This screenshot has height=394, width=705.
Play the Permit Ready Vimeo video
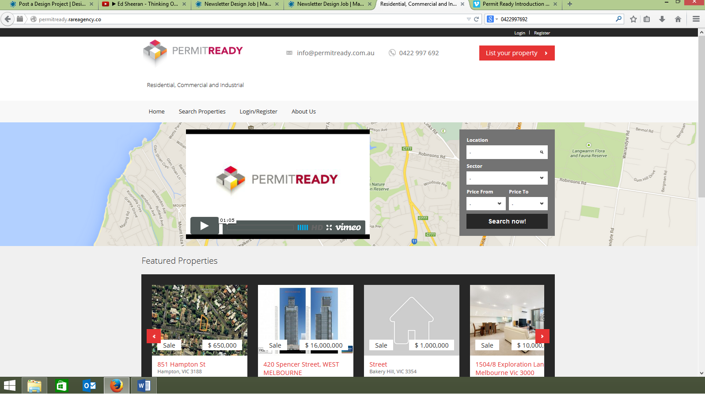[x=204, y=226]
